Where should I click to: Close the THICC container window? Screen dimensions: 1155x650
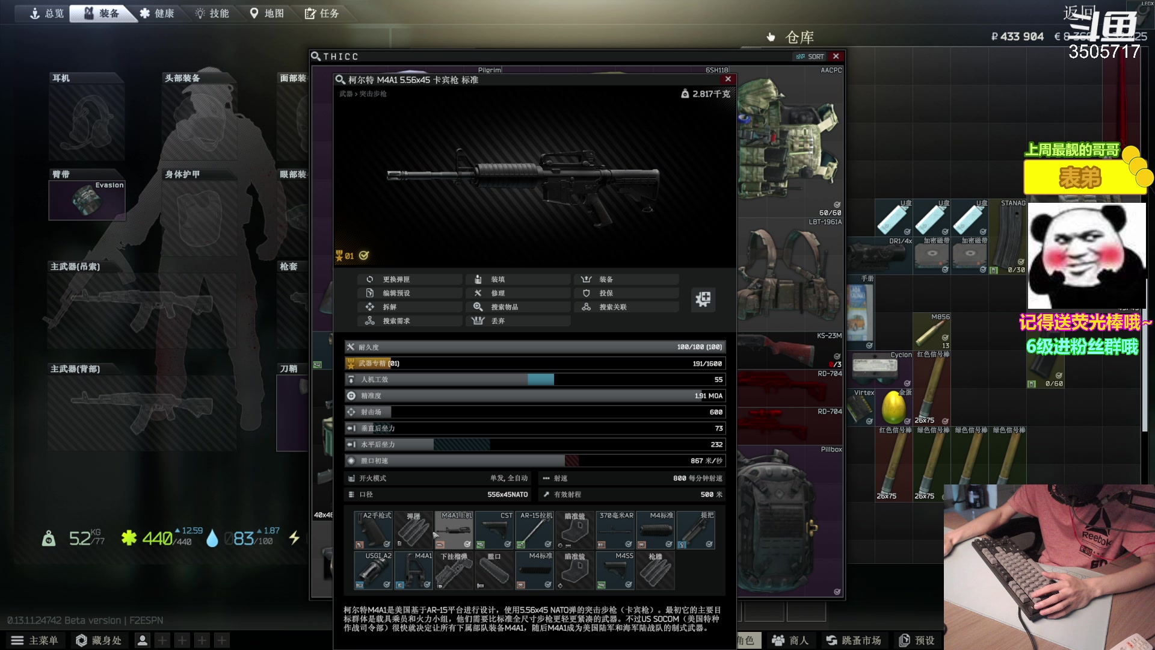[x=836, y=57]
